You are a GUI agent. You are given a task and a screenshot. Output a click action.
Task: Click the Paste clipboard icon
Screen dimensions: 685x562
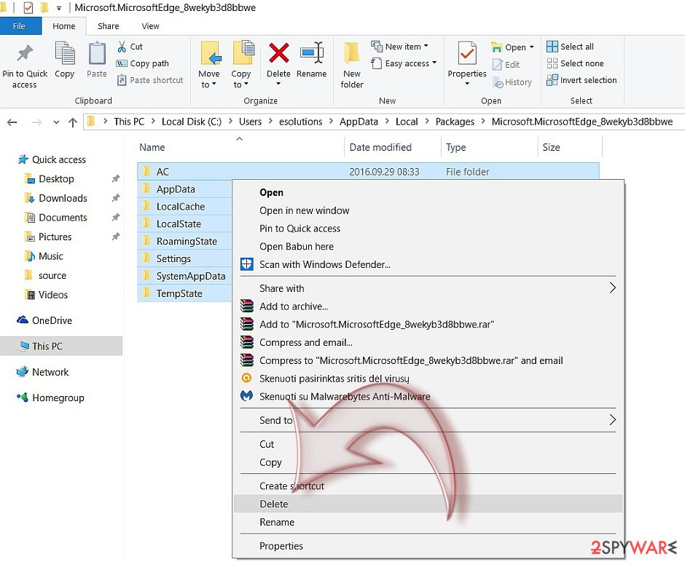coord(96,54)
